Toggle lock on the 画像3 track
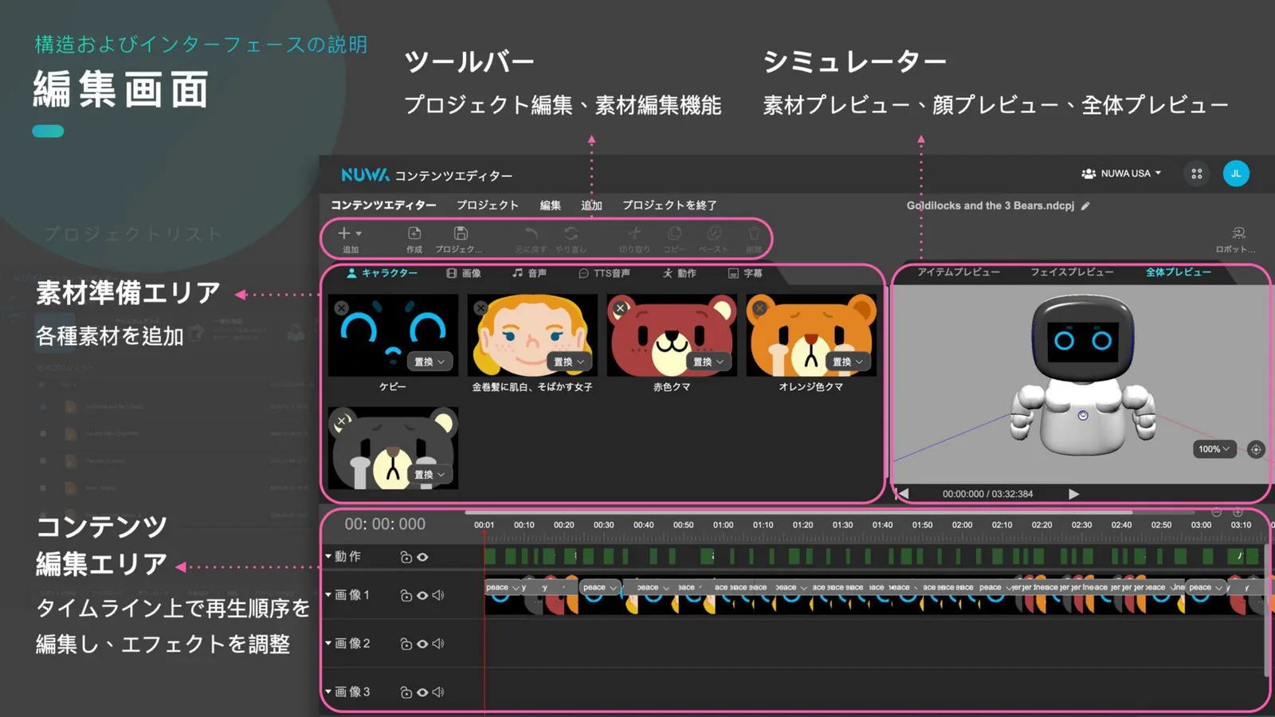This screenshot has height=717, width=1275. coord(406,692)
